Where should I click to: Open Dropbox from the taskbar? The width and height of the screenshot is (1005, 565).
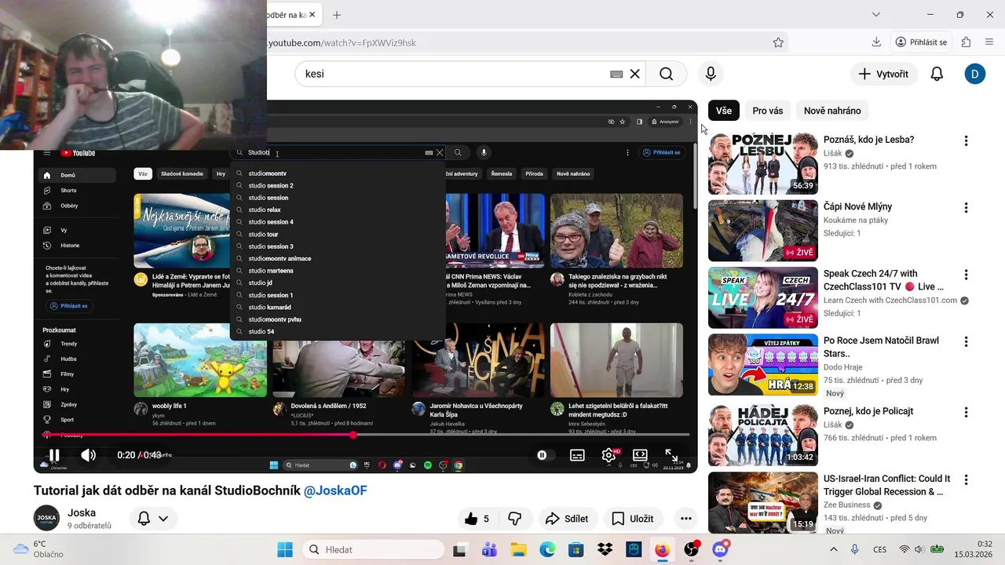point(605,549)
